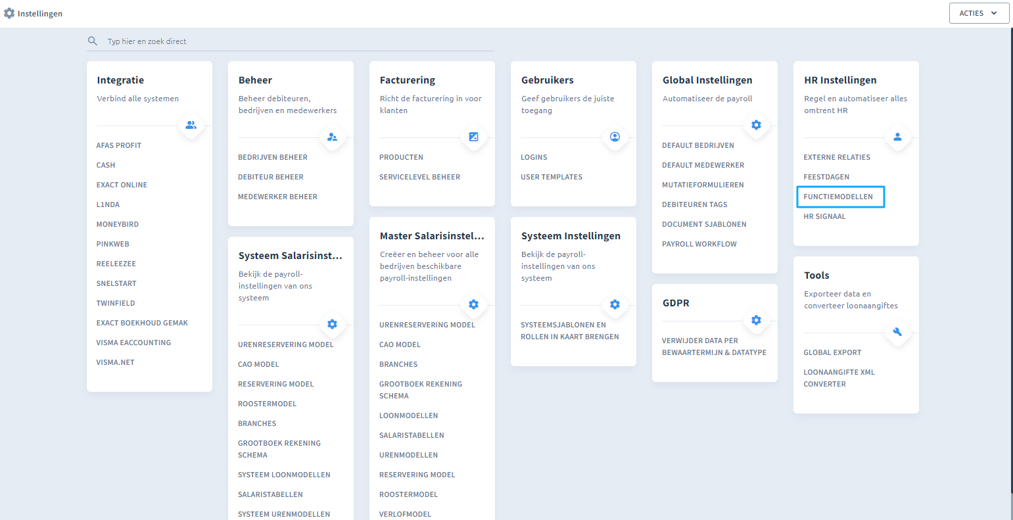This screenshot has height=520, width=1013.
Task: Open LOONMODELLEN in Master Salarisinstellingen
Action: (408, 415)
